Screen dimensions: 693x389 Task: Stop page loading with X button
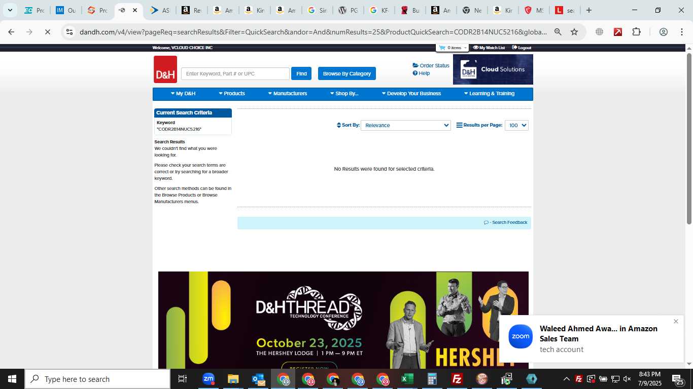coord(47,32)
